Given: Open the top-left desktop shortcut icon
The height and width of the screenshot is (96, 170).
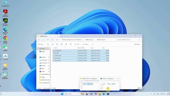Looking at the screenshot, I should [x=5, y=4].
